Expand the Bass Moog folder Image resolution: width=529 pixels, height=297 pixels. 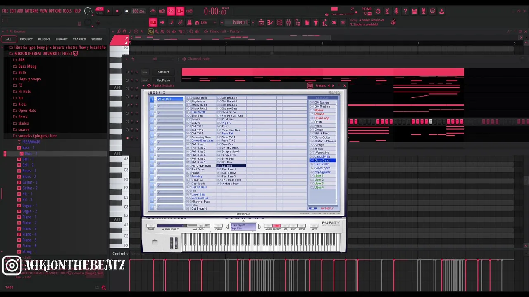(27, 66)
